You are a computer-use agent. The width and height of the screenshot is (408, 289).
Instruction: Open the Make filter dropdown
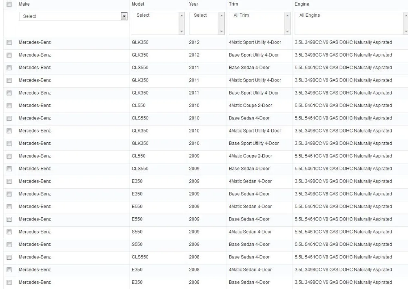[x=73, y=16]
